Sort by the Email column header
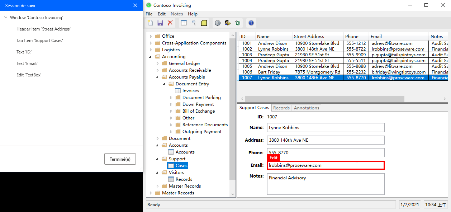The height and width of the screenshot is (212, 451). tap(399, 36)
